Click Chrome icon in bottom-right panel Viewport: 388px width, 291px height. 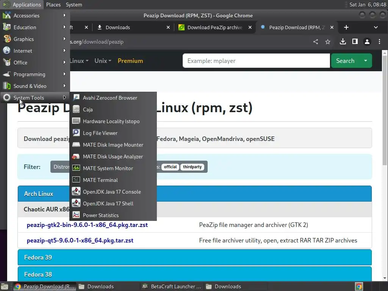(359, 286)
